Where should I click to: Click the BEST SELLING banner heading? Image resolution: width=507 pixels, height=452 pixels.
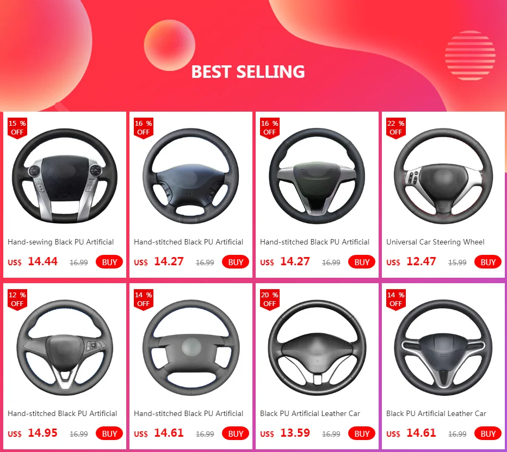point(248,72)
